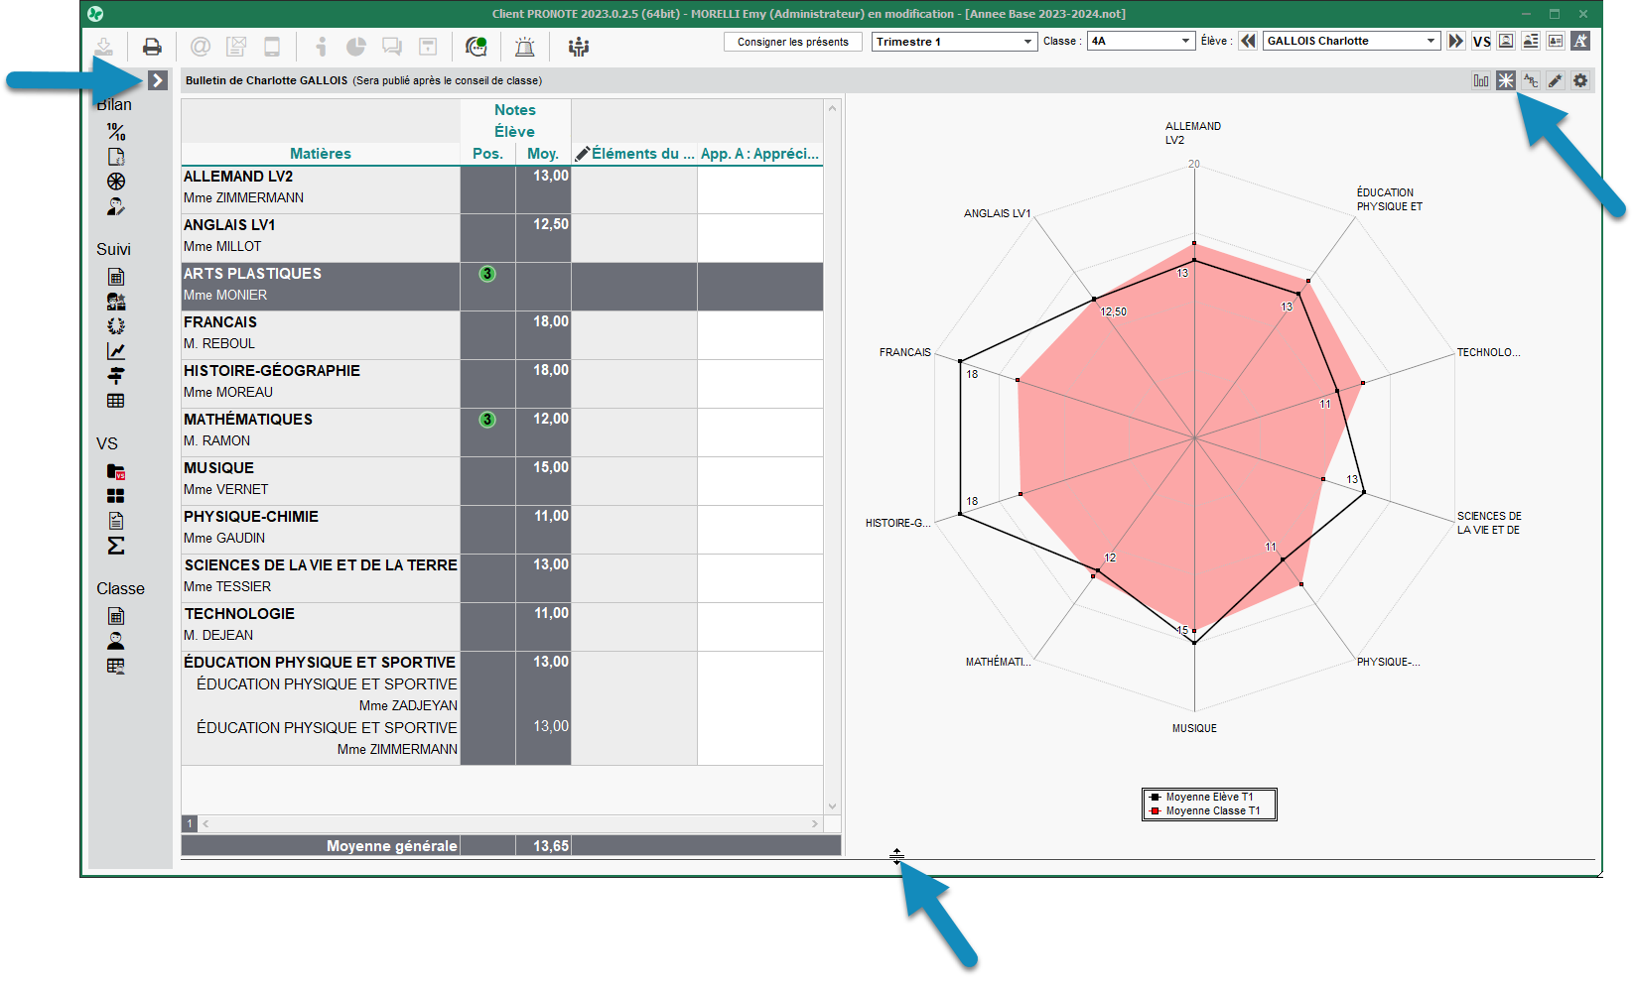
Task: Open the table-with-person icon under Classe
Action: click(116, 666)
